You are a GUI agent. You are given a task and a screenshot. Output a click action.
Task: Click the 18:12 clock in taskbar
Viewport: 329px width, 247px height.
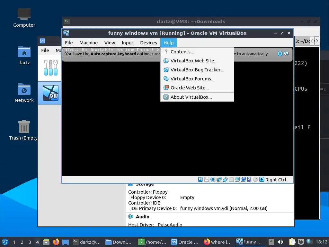click(321, 242)
